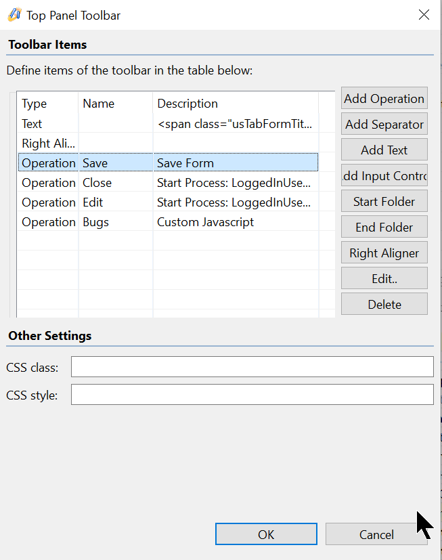Click the Delete button
The width and height of the screenshot is (442, 560).
[x=384, y=304]
